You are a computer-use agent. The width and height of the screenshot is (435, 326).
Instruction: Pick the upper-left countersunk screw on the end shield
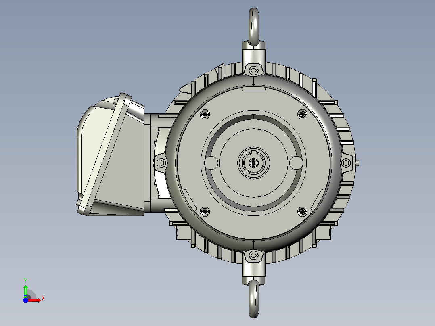coord(205,114)
